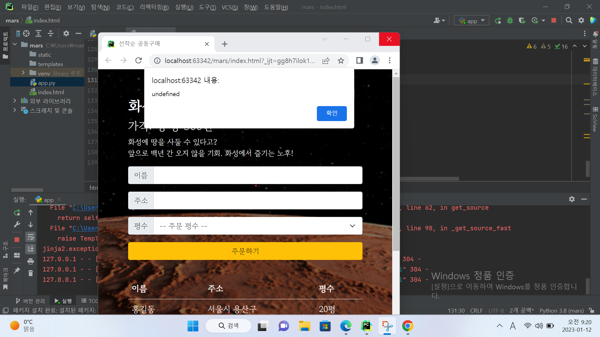The image size is (600, 337).
Task: Collapse all items in project tree
Action: point(51,33)
